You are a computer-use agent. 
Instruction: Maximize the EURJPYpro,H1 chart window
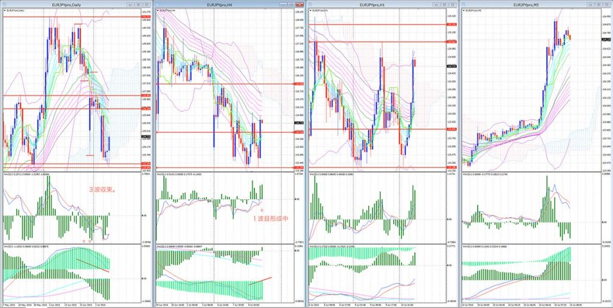pyautogui.click(x=444, y=4)
